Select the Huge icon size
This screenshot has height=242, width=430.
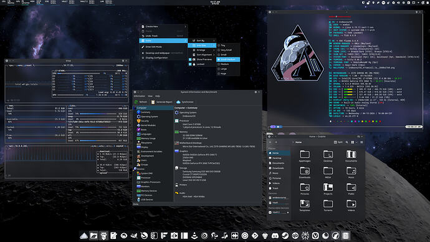[x=228, y=73]
